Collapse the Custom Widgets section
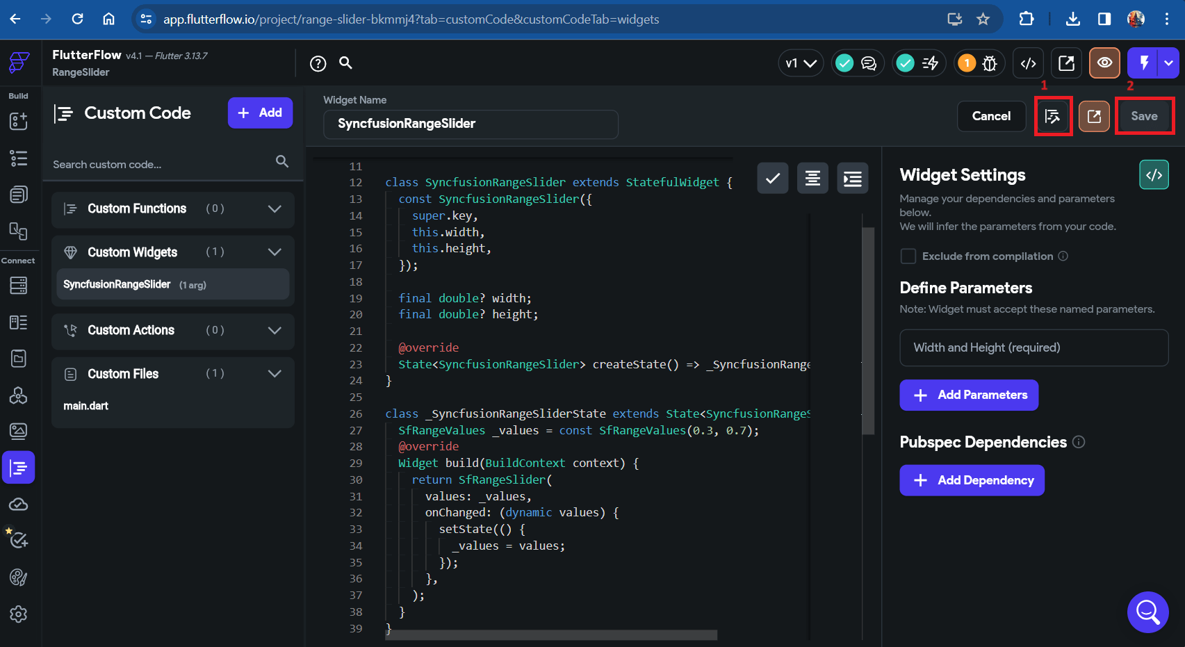Image resolution: width=1185 pixels, height=647 pixels. click(x=275, y=252)
